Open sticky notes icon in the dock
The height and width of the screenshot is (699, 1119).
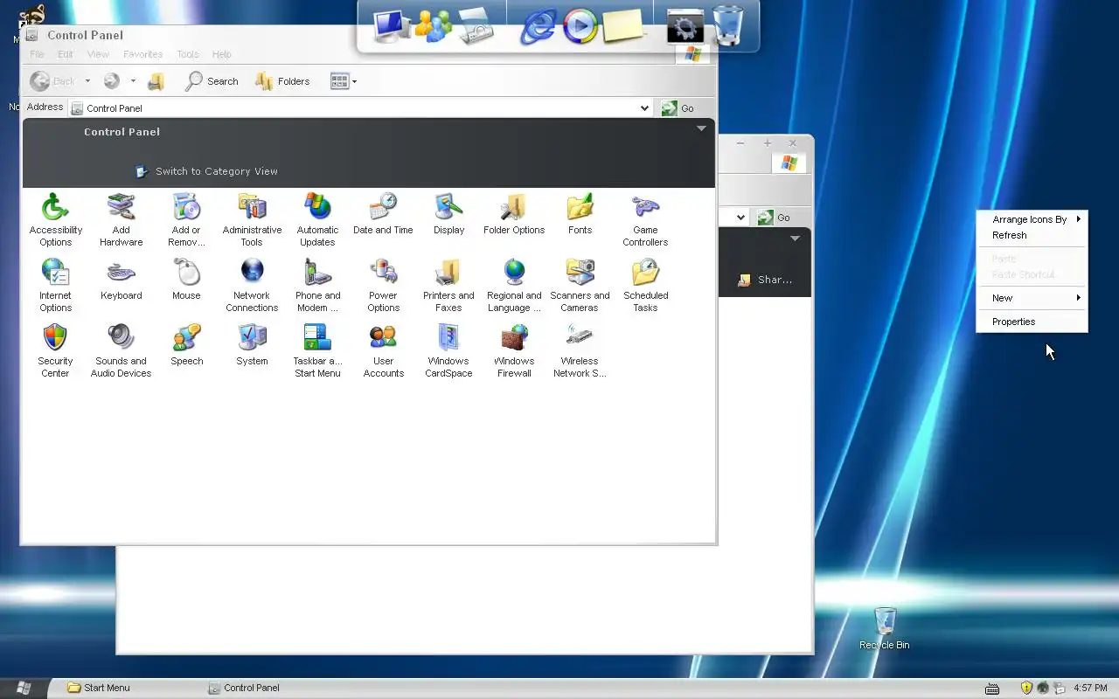click(623, 25)
